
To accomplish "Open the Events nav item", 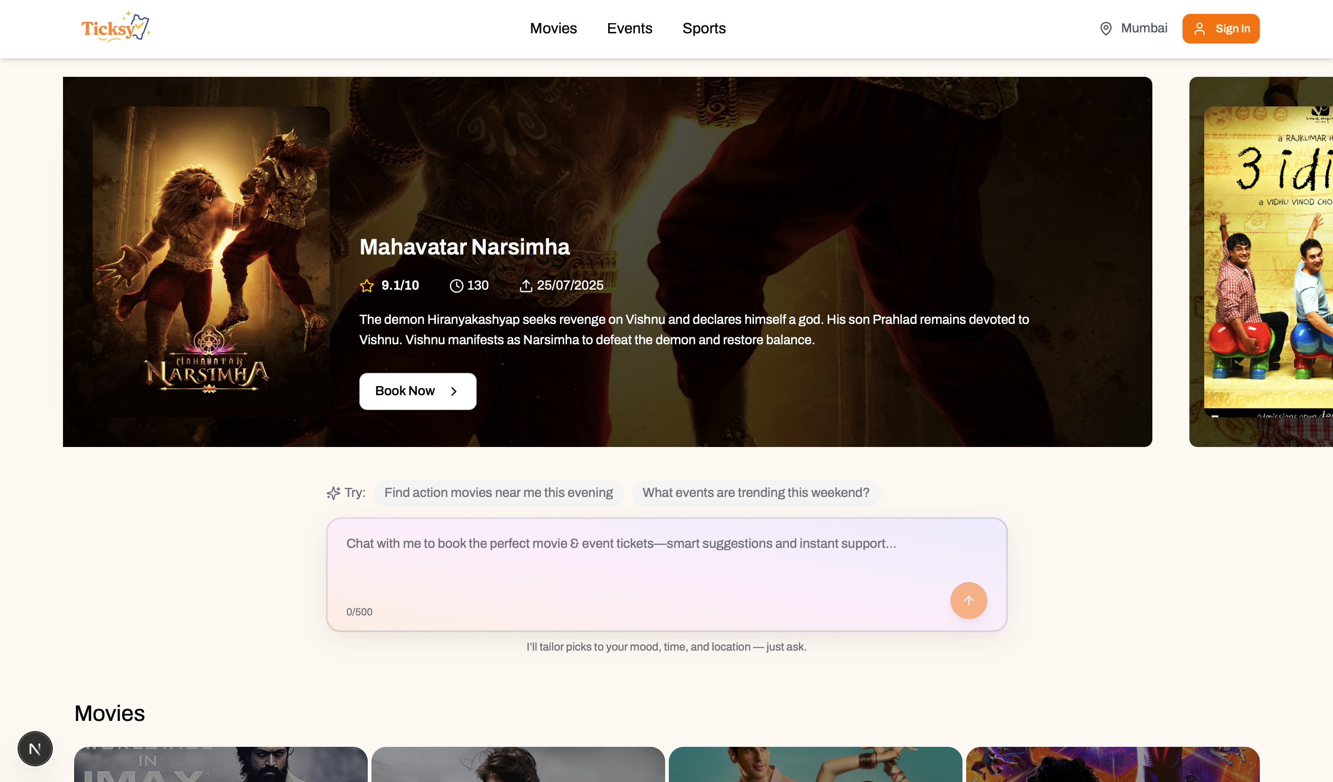I will point(629,29).
